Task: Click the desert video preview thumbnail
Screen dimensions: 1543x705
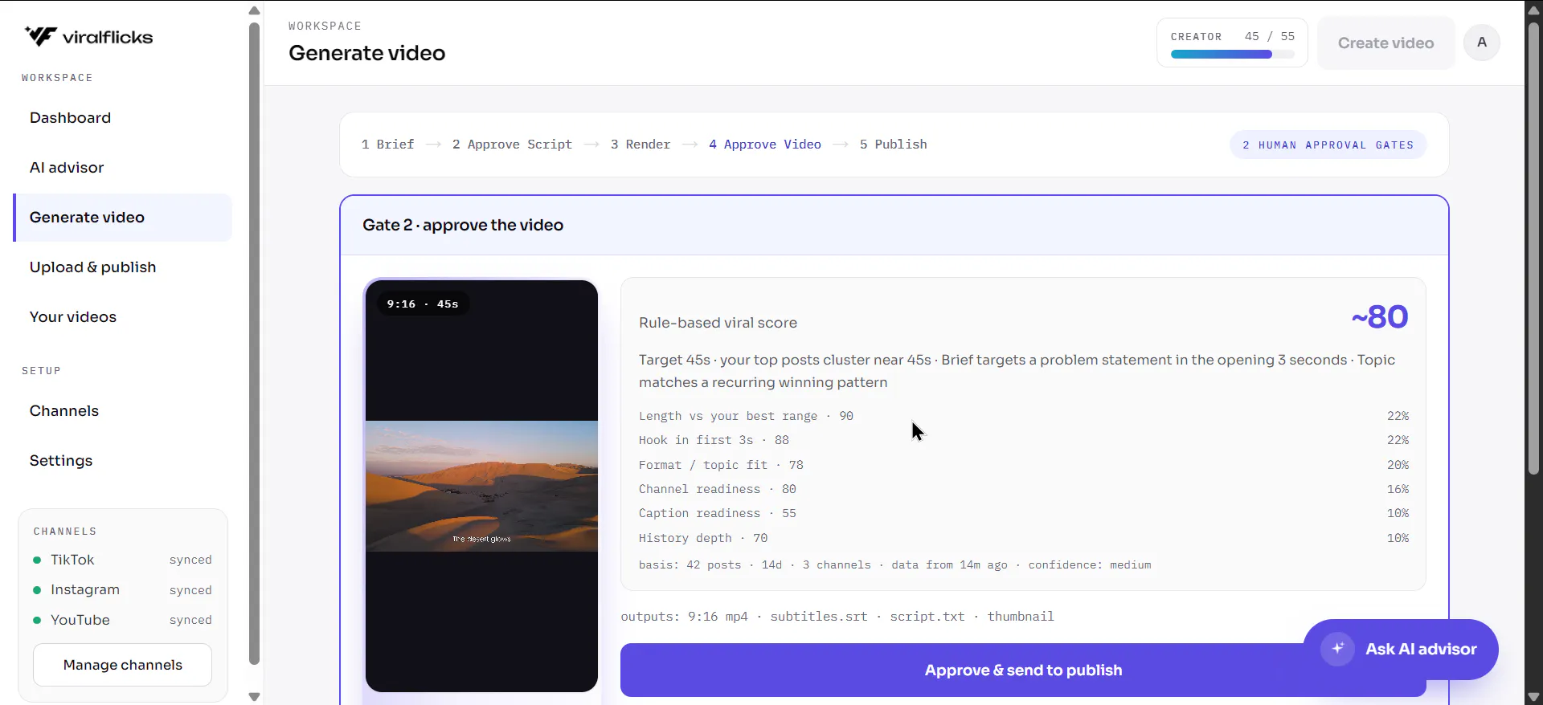Action: (x=481, y=486)
